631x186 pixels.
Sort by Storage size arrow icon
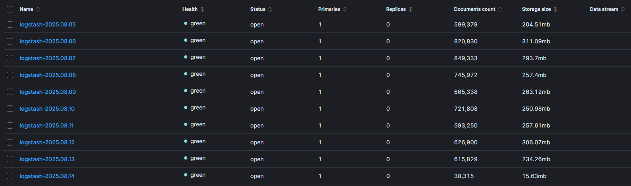point(556,9)
